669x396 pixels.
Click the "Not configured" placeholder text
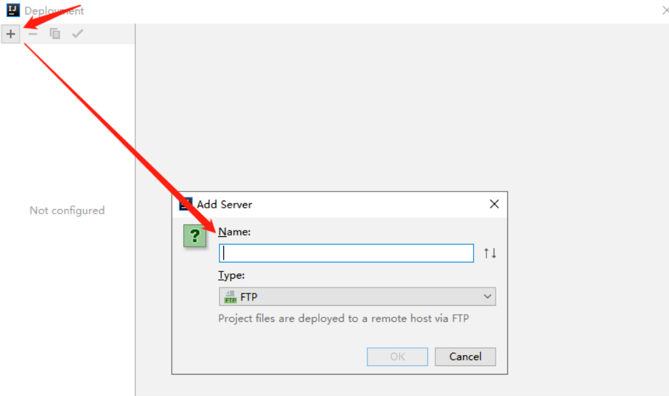click(67, 210)
